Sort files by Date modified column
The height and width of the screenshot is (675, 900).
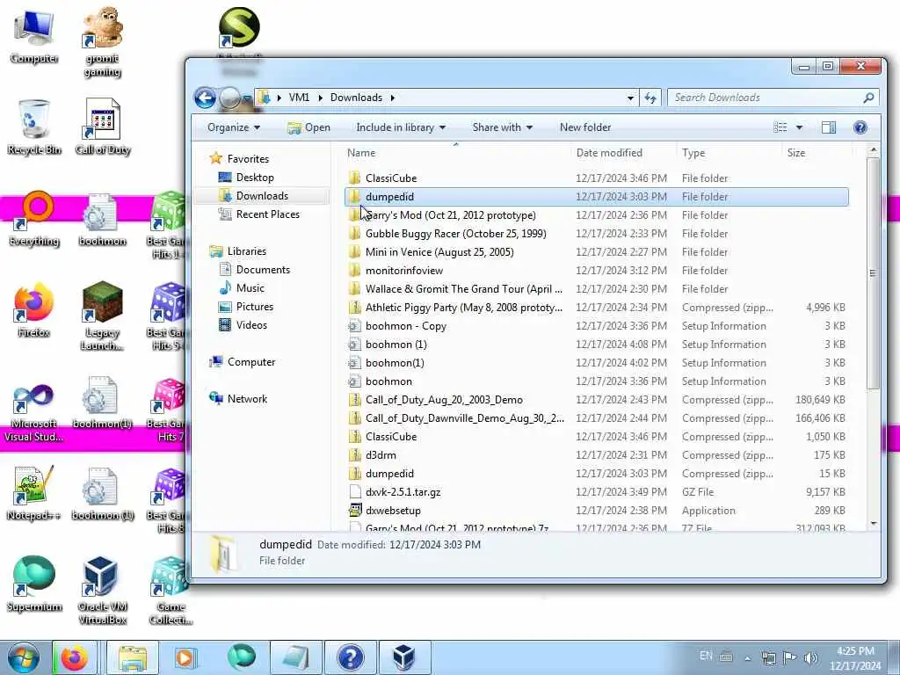pos(625,153)
